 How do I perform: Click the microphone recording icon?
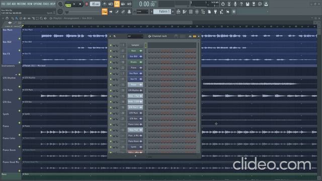235,4
